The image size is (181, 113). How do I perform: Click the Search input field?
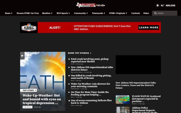point(165,13)
